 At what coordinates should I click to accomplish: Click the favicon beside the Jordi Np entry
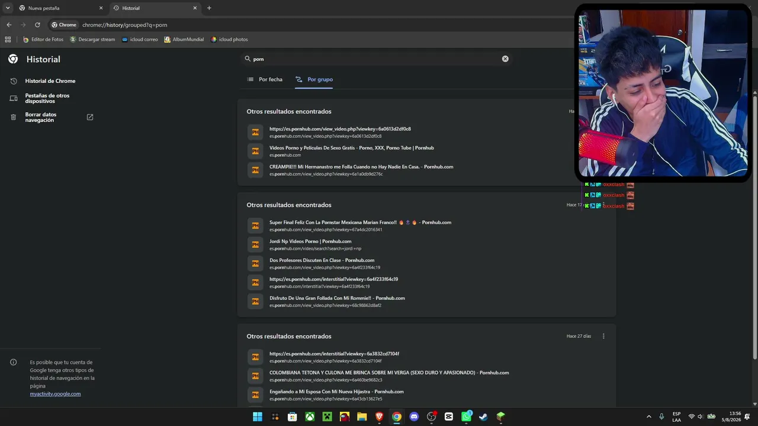[255, 245]
